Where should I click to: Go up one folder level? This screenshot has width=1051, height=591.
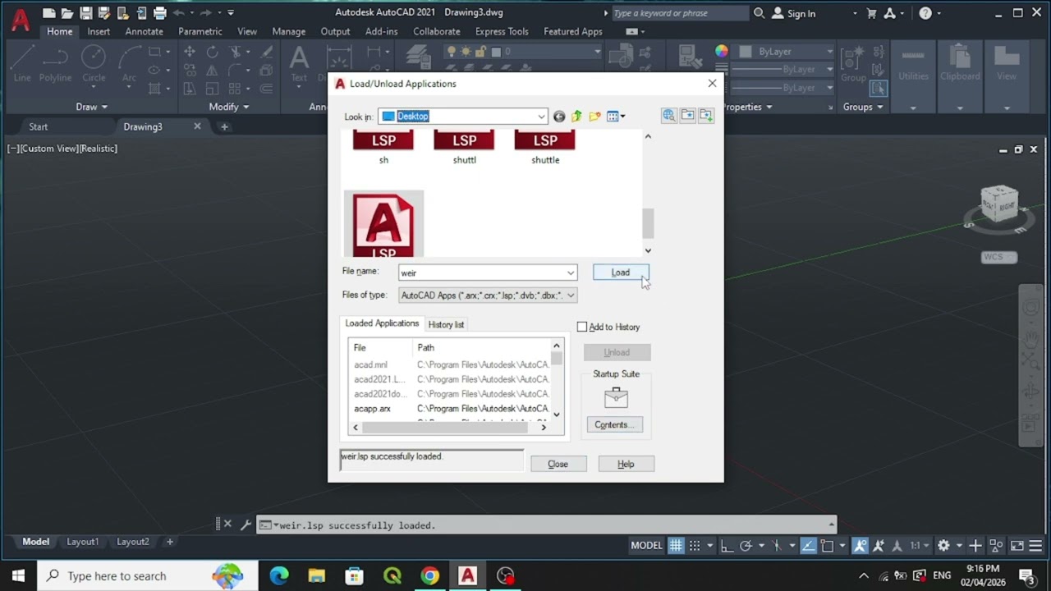(x=576, y=117)
